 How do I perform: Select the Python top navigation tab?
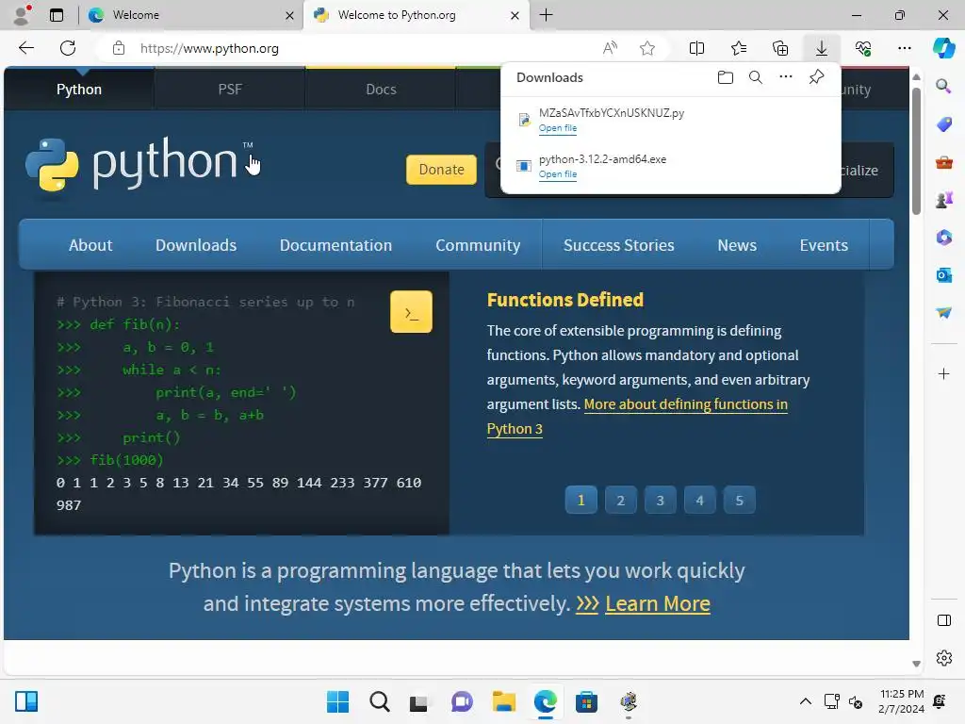click(79, 90)
